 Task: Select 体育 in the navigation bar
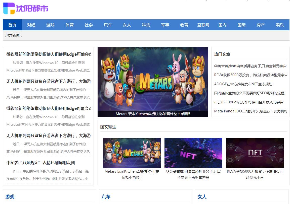[69, 25]
